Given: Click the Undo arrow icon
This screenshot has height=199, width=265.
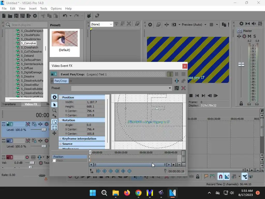Looking at the screenshot, I should tap(65, 16).
